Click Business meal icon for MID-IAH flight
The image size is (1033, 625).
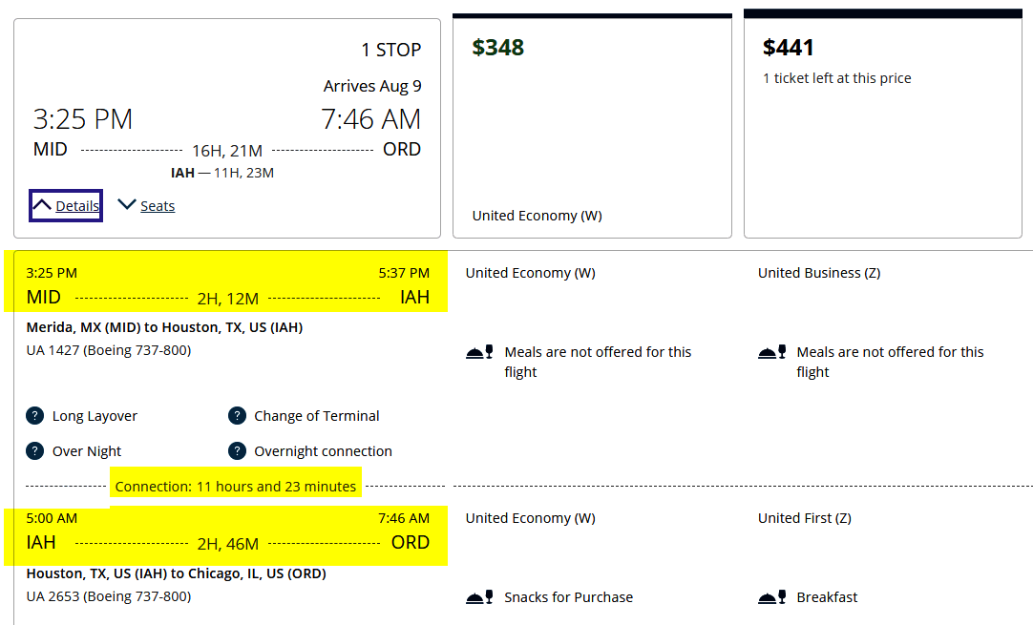(x=771, y=352)
